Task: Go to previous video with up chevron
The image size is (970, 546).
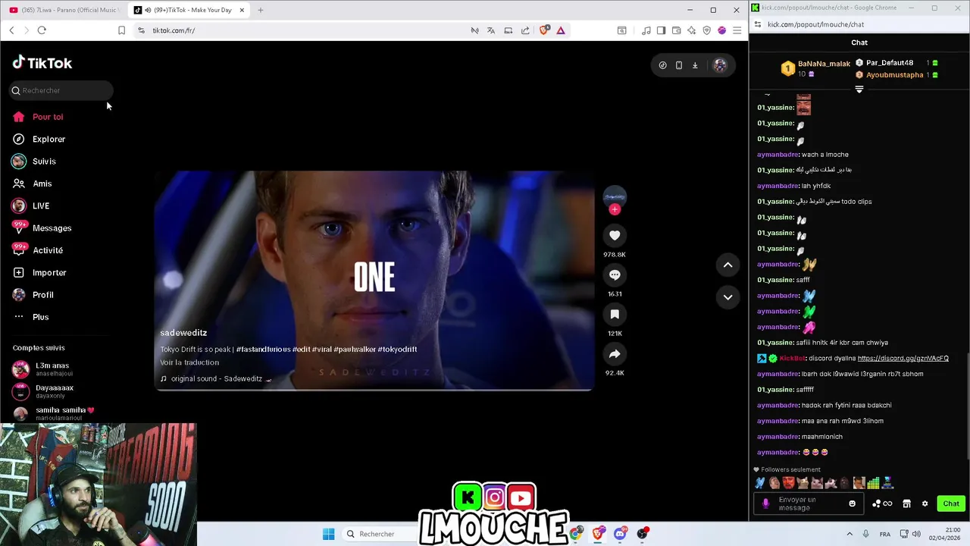Action: (x=727, y=265)
